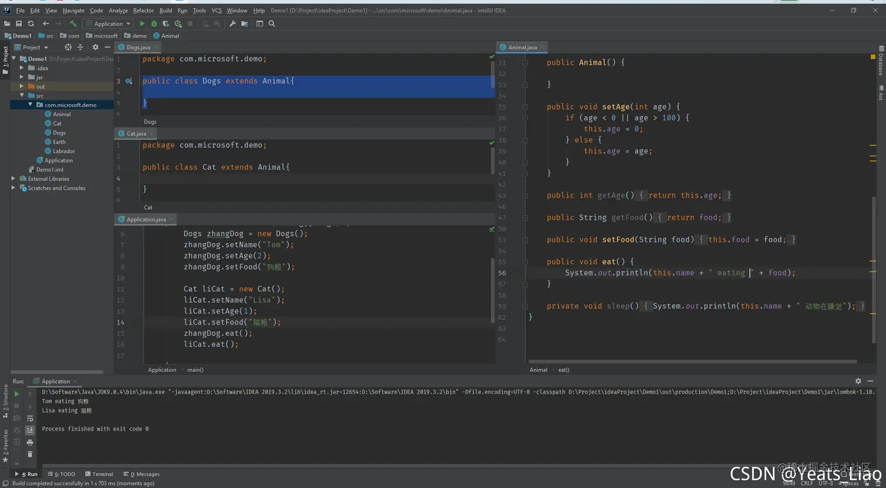
Task: Open the TODO tool window button
Action: click(62, 474)
